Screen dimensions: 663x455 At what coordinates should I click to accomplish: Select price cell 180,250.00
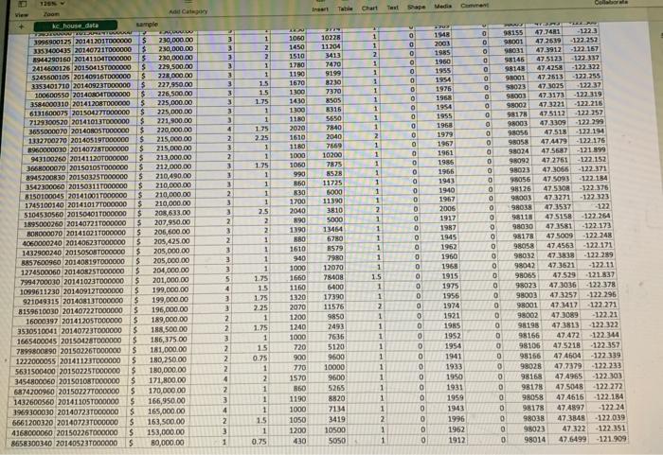[160, 359]
